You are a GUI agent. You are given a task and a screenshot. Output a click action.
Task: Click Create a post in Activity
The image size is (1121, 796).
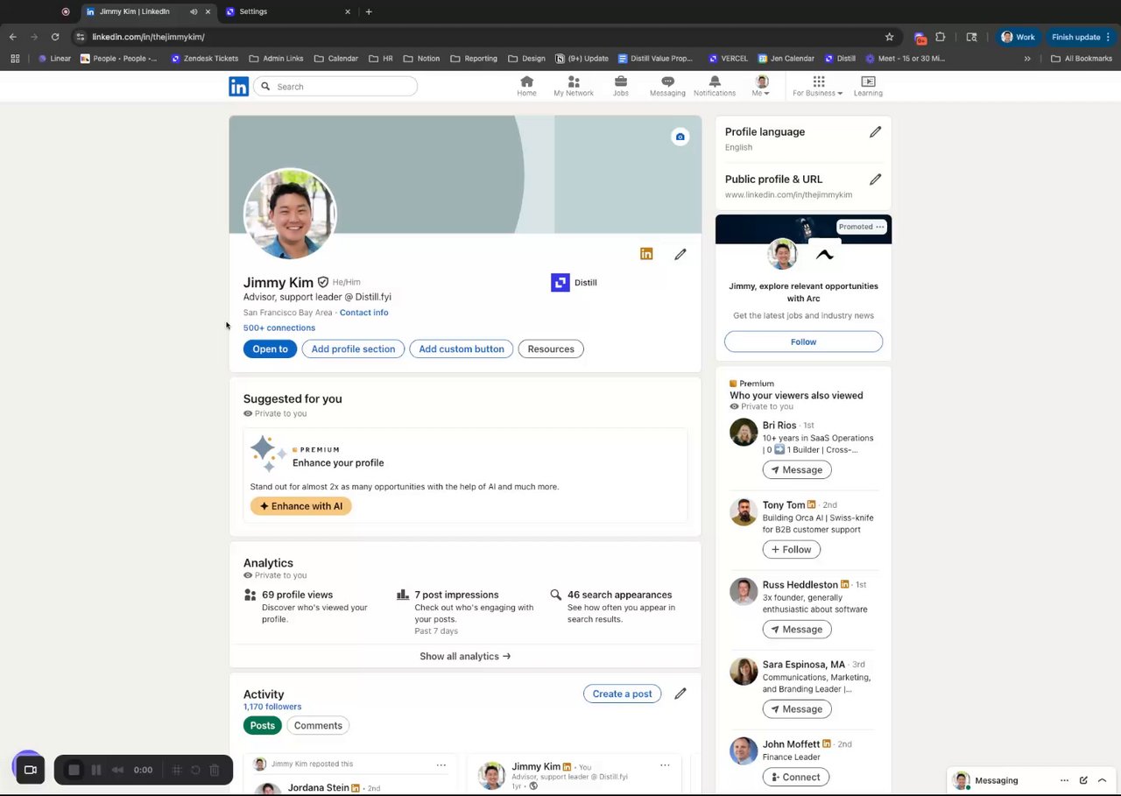[x=622, y=694]
